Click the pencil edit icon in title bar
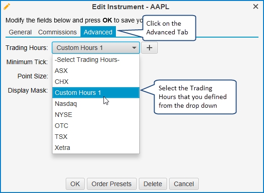 [7, 7]
